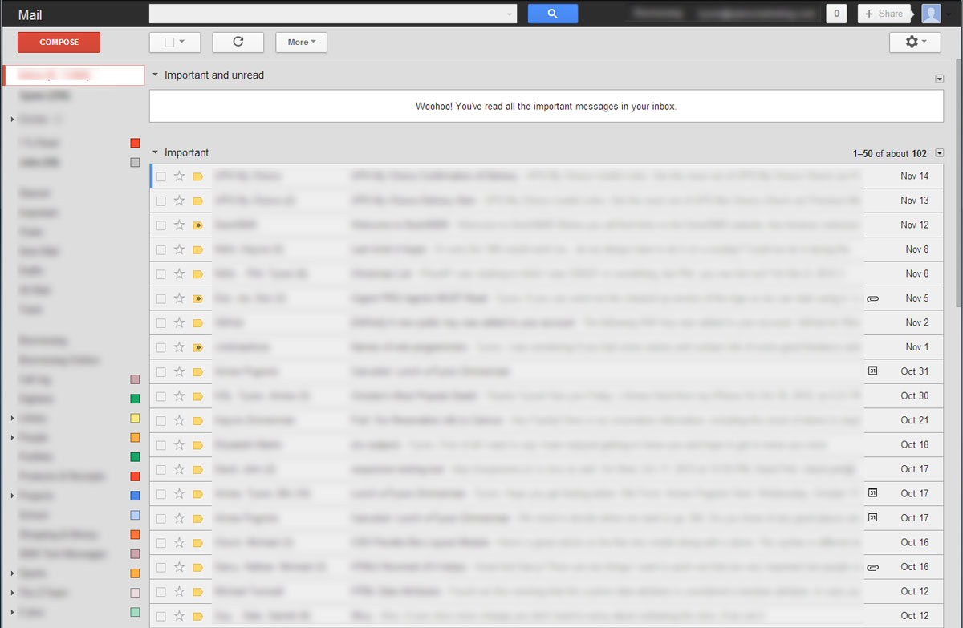The image size is (963, 628).
Task: Collapse the Important section triangle
Action: [156, 152]
